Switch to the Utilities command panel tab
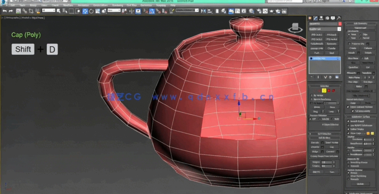379x194 pixels. click(x=339, y=19)
